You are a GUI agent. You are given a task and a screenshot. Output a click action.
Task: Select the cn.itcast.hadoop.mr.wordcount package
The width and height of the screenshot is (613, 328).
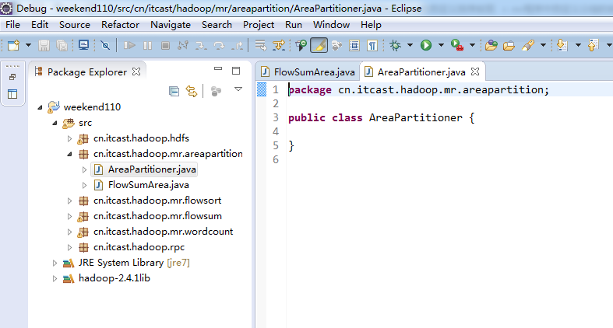pos(163,232)
